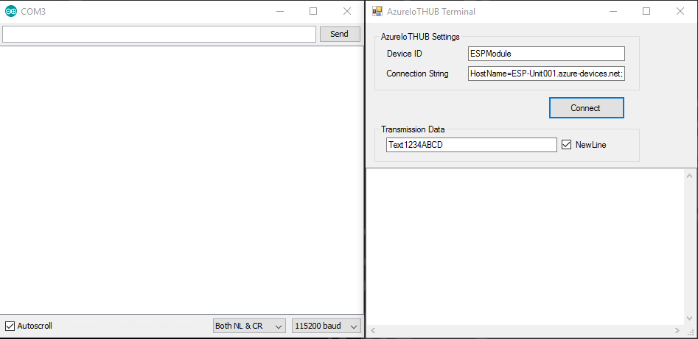Uncheck the NewLine checkbox
This screenshot has width=698, height=339.
pos(566,144)
